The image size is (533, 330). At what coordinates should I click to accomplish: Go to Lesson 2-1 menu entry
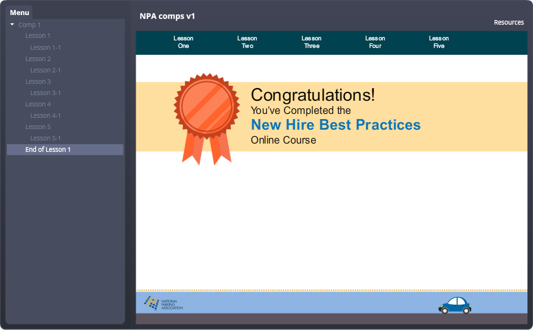(45, 70)
